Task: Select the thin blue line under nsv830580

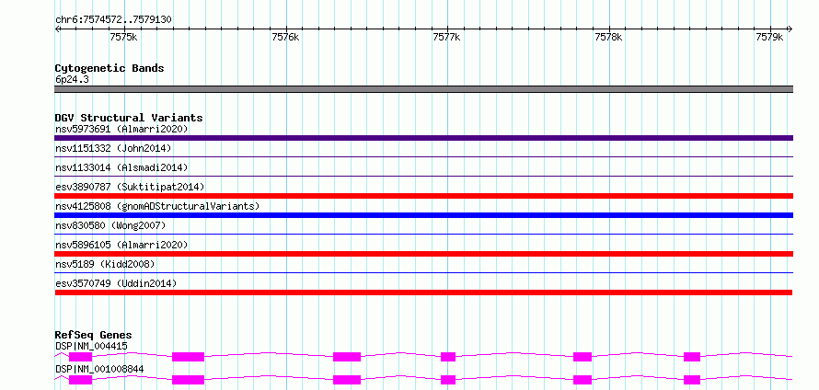Action: click(x=423, y=234)
